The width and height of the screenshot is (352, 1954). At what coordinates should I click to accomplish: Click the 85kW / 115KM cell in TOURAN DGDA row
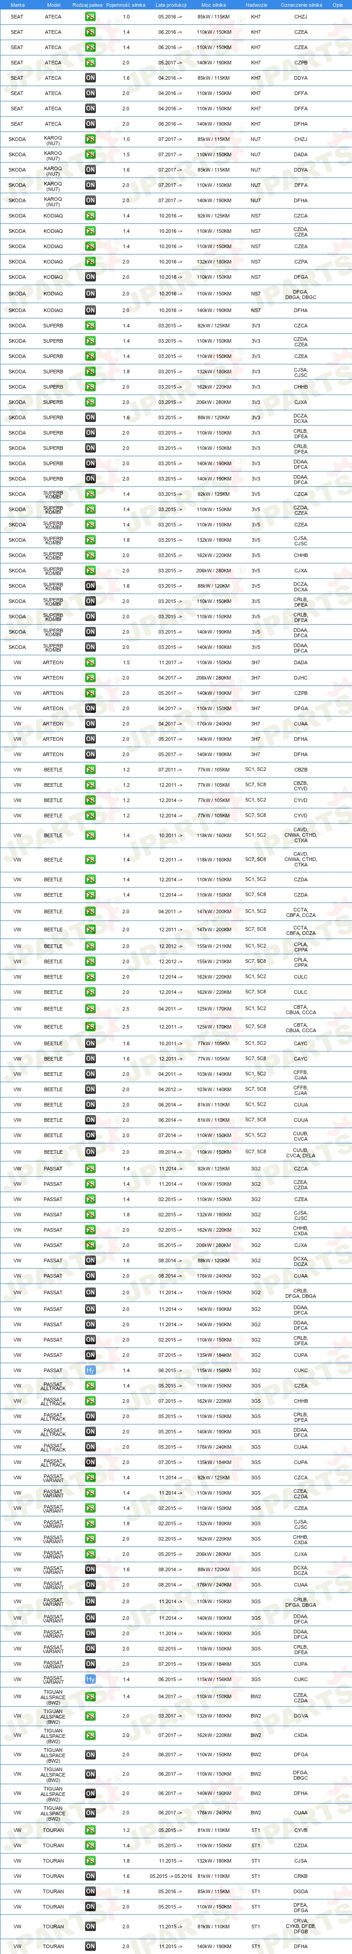click(x=214, y=1892)
